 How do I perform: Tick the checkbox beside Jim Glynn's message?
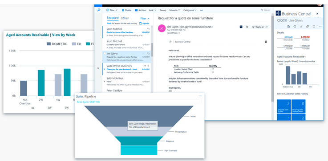[105, 54]
